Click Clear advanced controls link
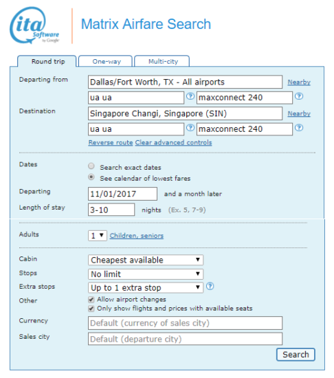The height and width of the screenshot is (378, 334). pos(173,142)
